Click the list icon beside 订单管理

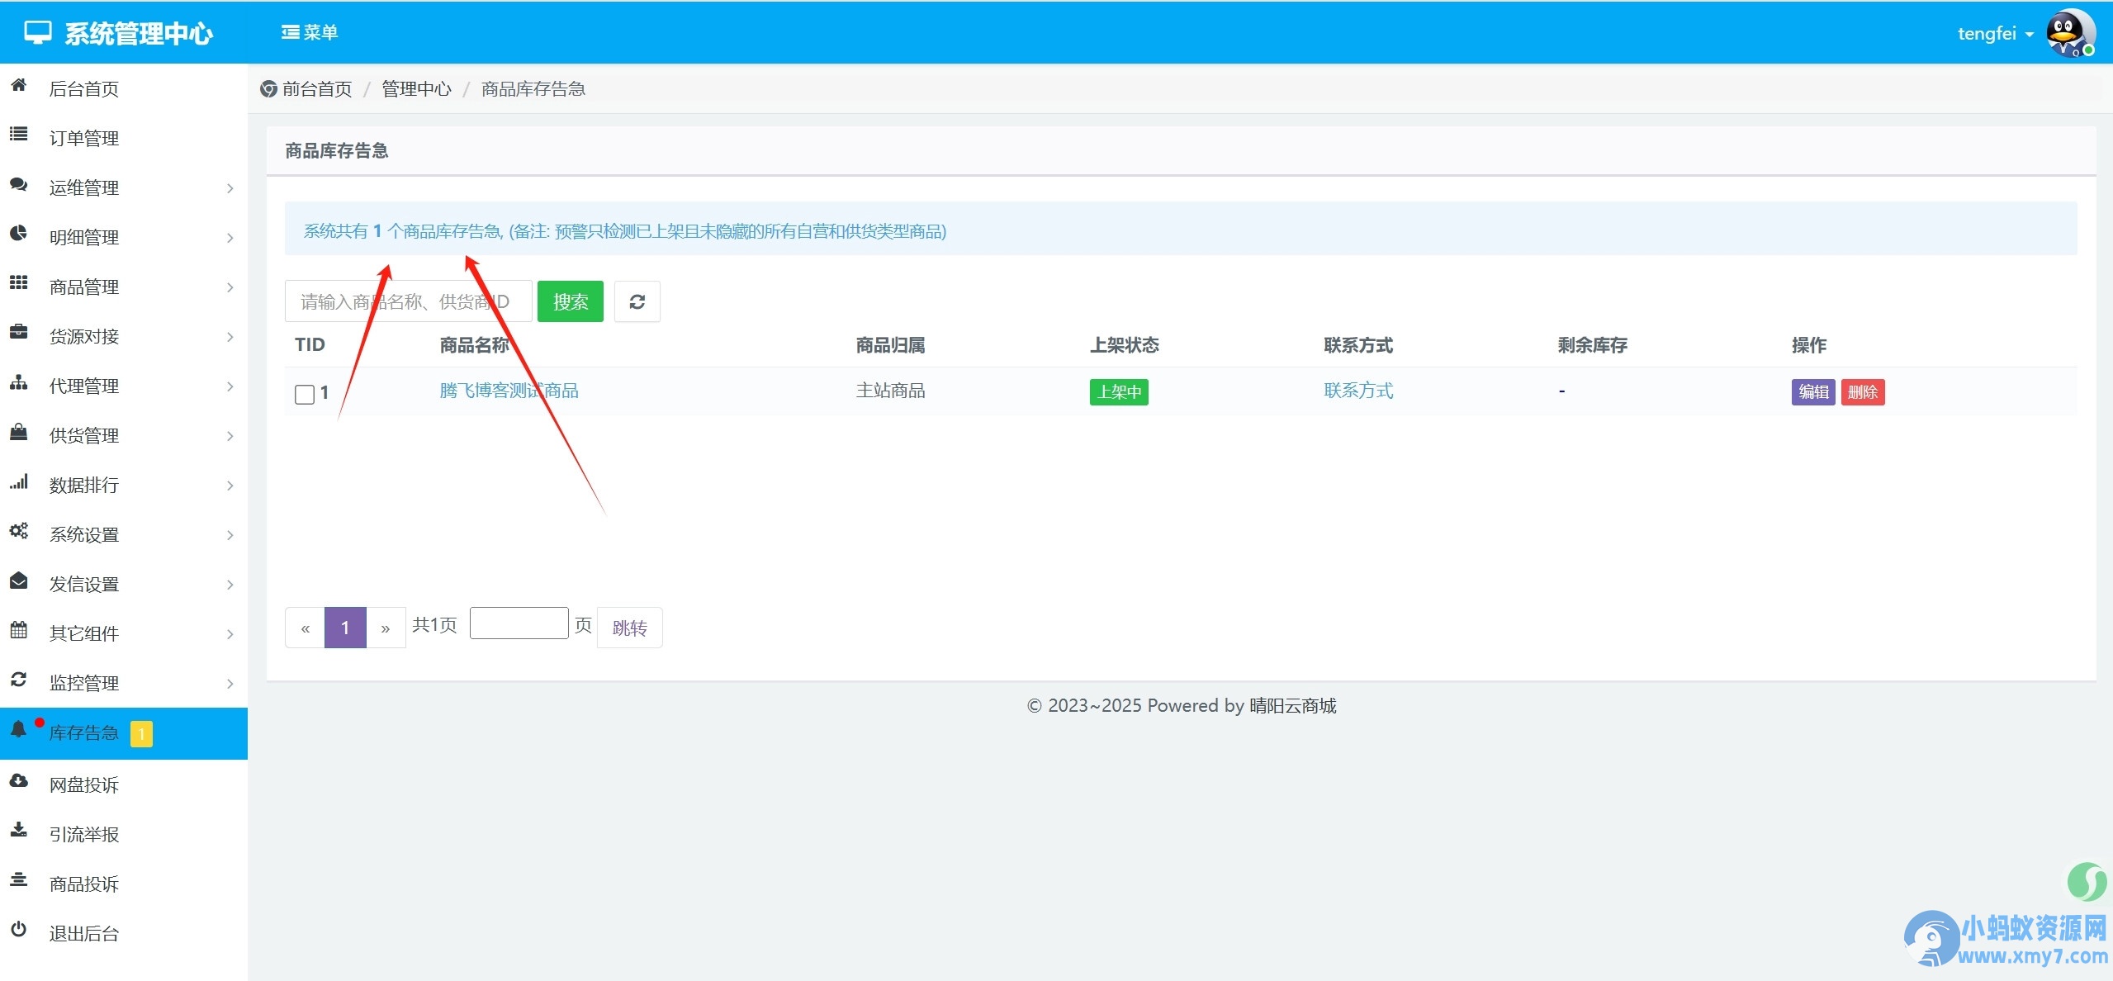click(x=18, y=134)
